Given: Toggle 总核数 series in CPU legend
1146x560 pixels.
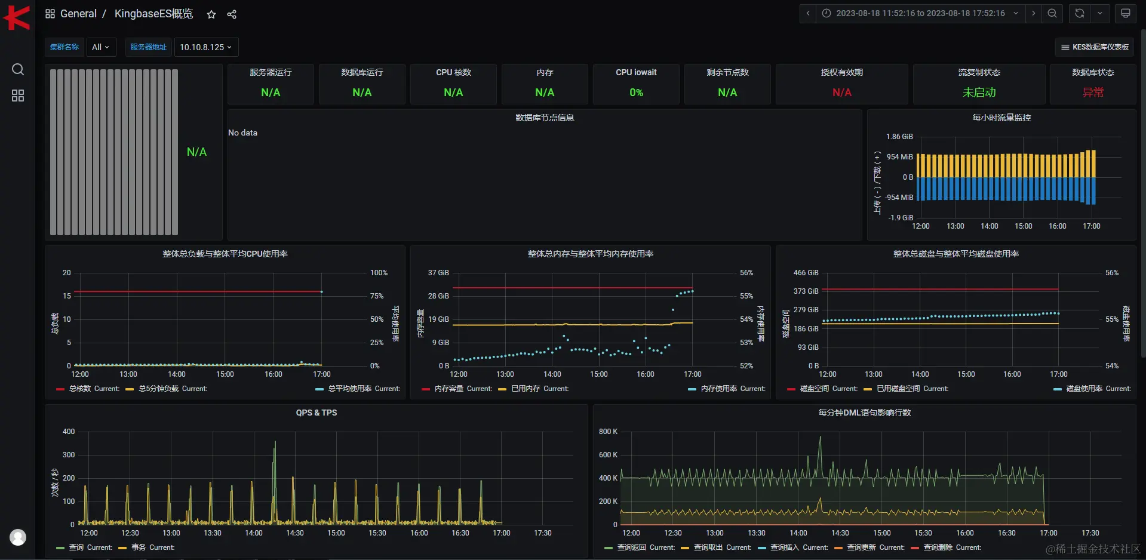Looking at the screenshot, I should [x=79, y=389].
